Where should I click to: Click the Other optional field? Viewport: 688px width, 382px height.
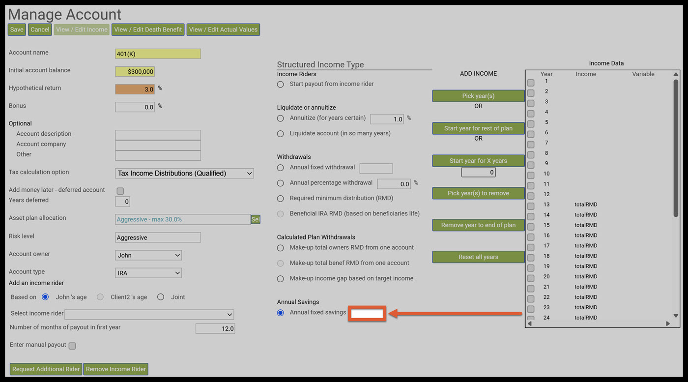(158, 155)
